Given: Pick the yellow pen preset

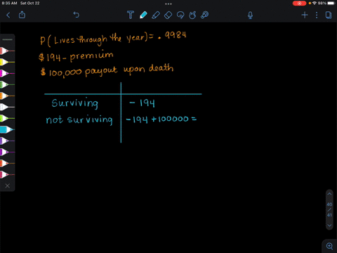Looking at the screenshot, I should click(x=7, y=62).
